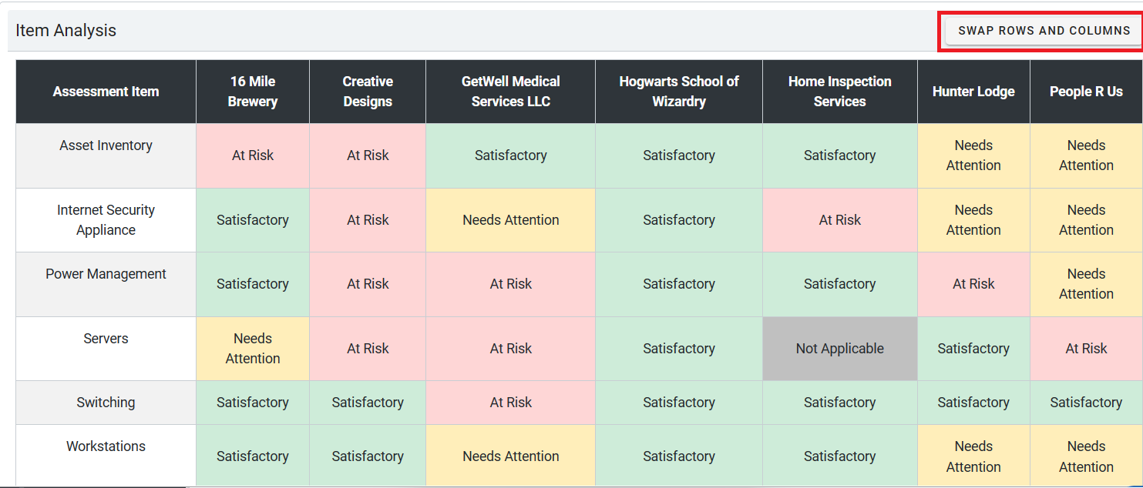
Task: Click the GetWell Medical Services LLC header
Action: click(x=511, y=92)
